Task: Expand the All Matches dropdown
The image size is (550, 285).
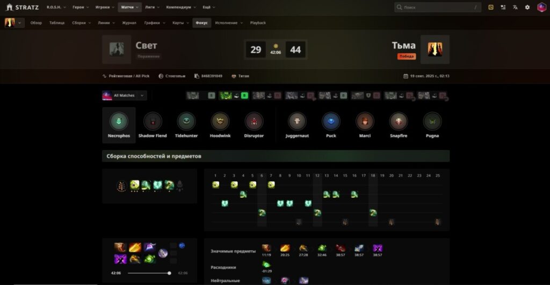Action: (x=125, y=96)
